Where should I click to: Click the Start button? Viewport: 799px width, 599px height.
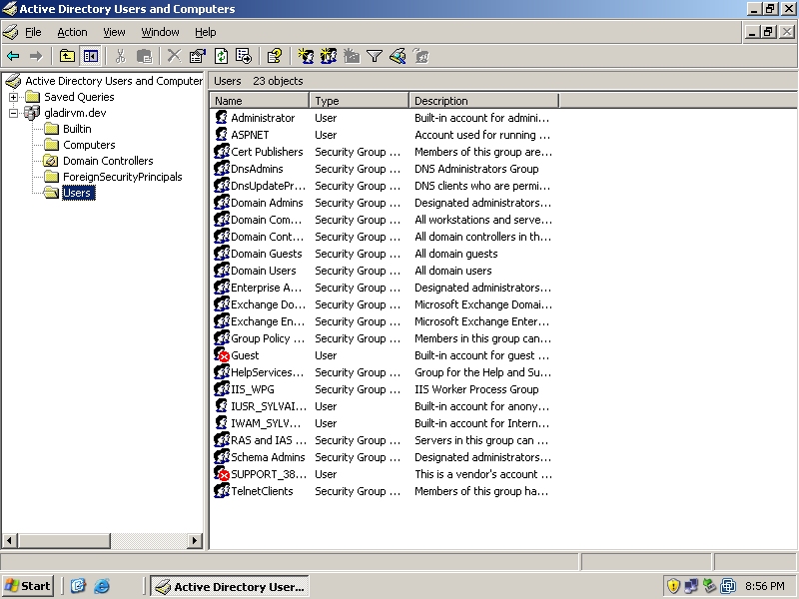(x=29, y=586)
